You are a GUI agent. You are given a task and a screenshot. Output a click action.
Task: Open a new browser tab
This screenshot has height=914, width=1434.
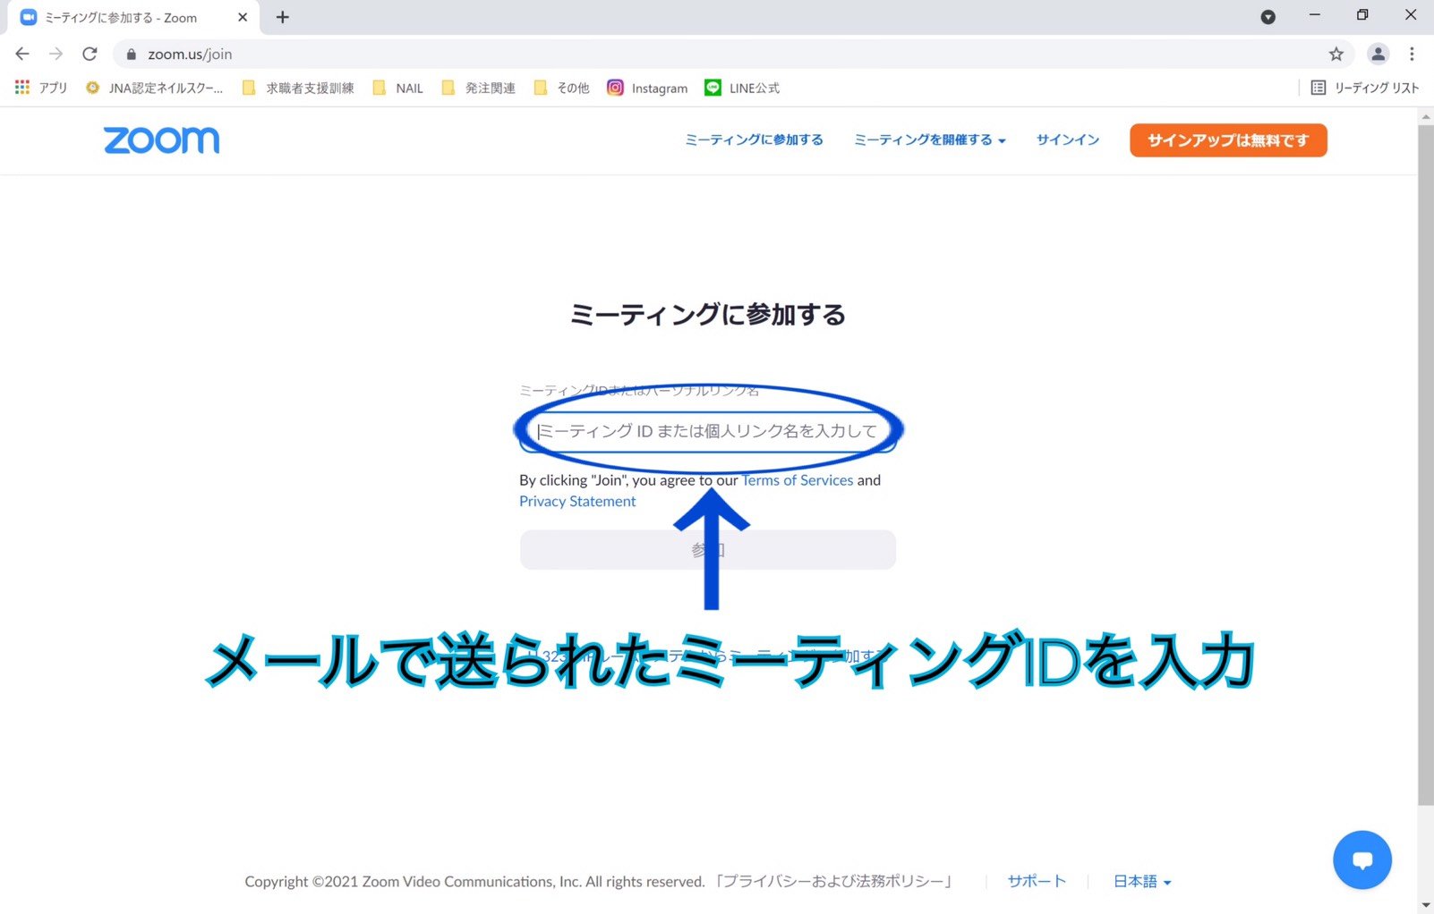coord(282,17)
